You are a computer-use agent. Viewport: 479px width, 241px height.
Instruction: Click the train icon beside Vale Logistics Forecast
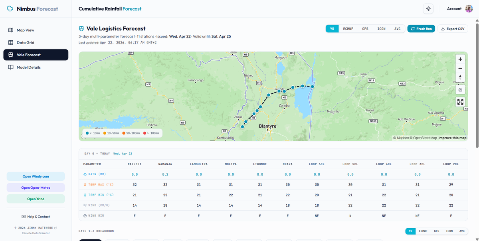(x=81, y=29)
